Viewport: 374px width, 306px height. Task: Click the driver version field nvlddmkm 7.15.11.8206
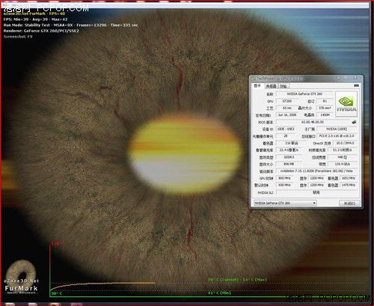coord(316,171)
